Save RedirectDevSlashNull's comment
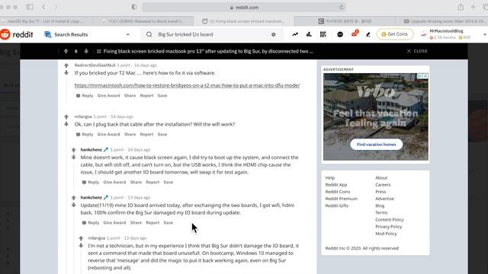The image size is (488, 274). [x=162, y=96]
